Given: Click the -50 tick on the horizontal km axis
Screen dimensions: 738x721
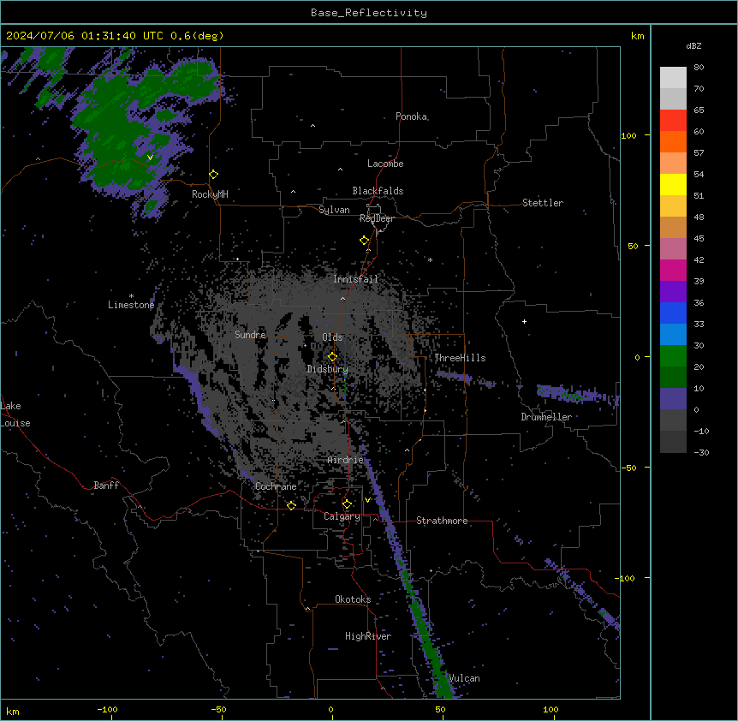Looking at the screenshot, I should coord(218,709).
